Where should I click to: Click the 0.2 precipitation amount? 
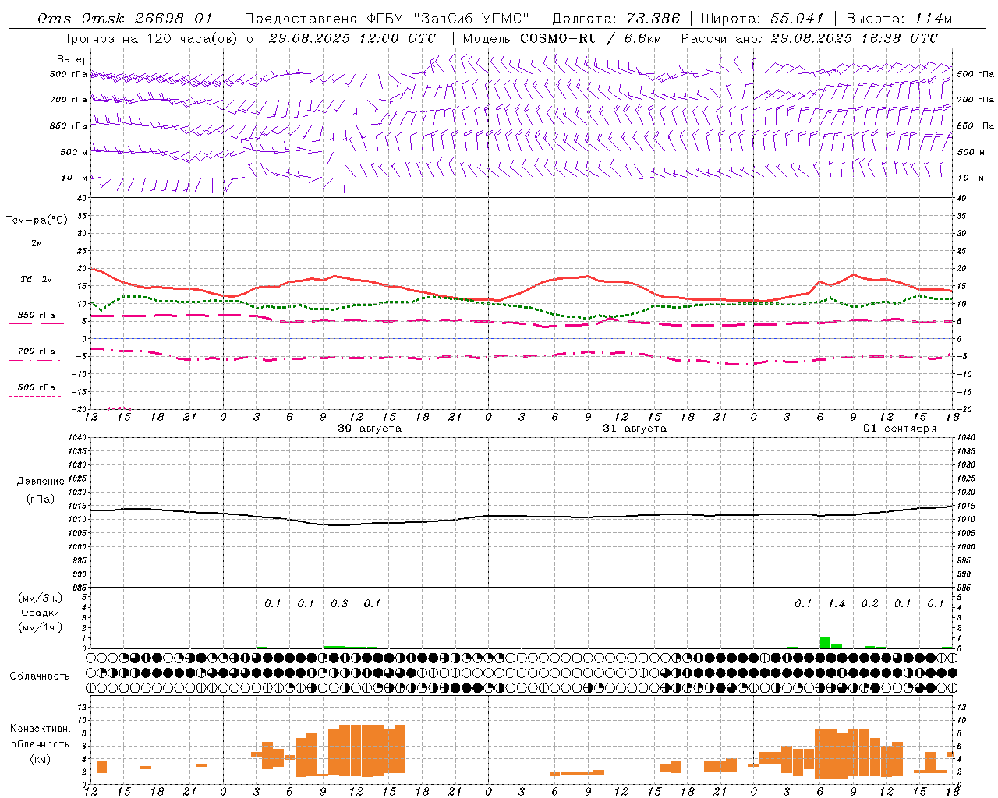pyautogui.click(x=870, y=604)
